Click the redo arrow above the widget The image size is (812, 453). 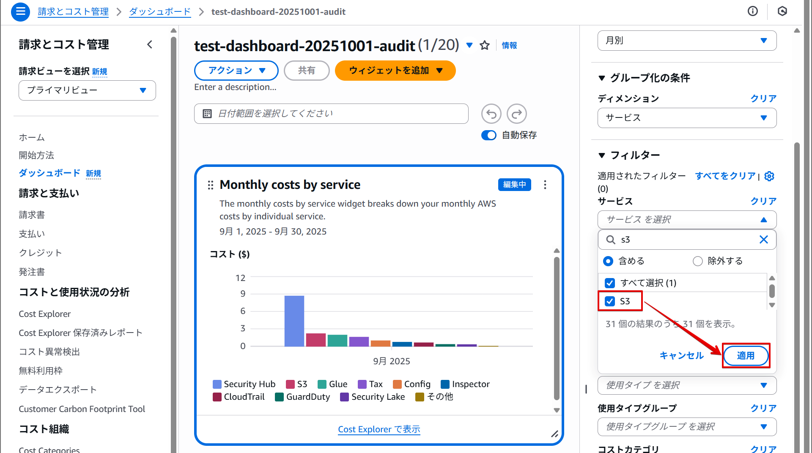click(x=516, y=113)
